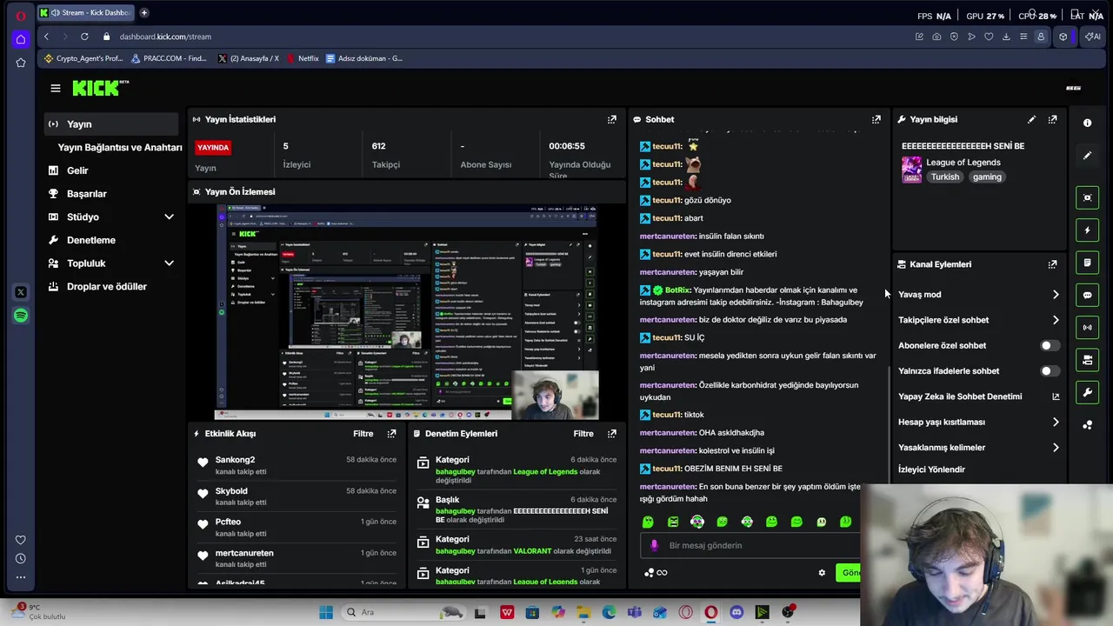Open Yayın Bağlantısı ve Anahtarı
This screenshot has height=626, width=1113.
coord(120,147)
